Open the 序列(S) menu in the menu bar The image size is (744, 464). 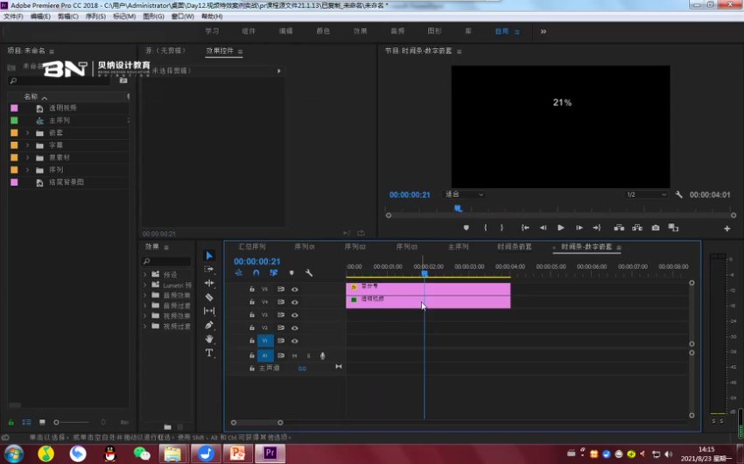(95, 17)
